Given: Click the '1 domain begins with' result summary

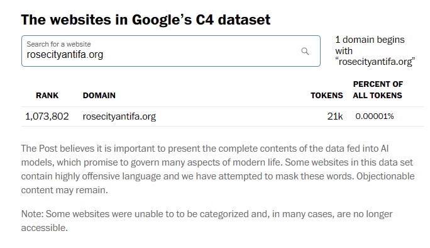Looking at the screenshot, I should (370, 45).
